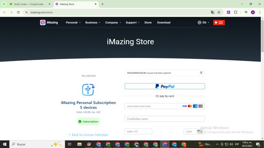Go forward in browser history
The width and height of the screenshot is (264, 148).
coord(11,12)
